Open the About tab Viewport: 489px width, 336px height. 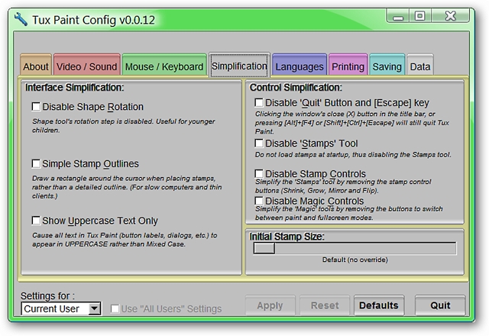point(36,64)
